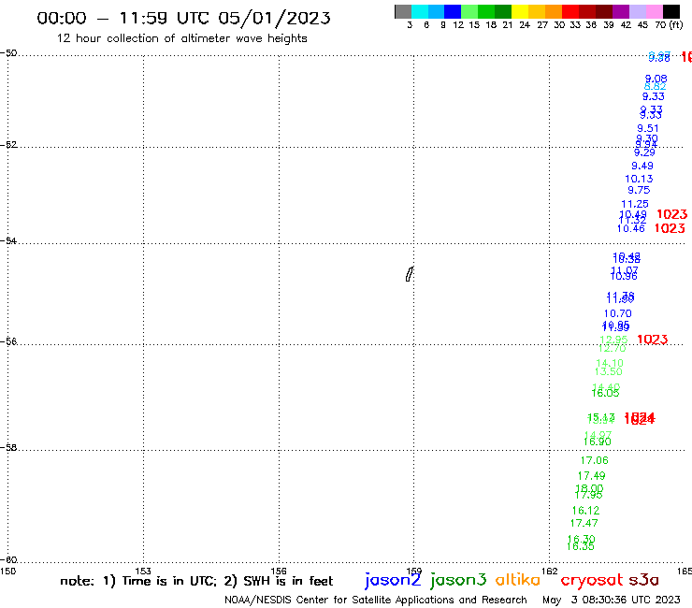Click the NOAA/NESDIS Center credit line

click(x=376, y=601)
